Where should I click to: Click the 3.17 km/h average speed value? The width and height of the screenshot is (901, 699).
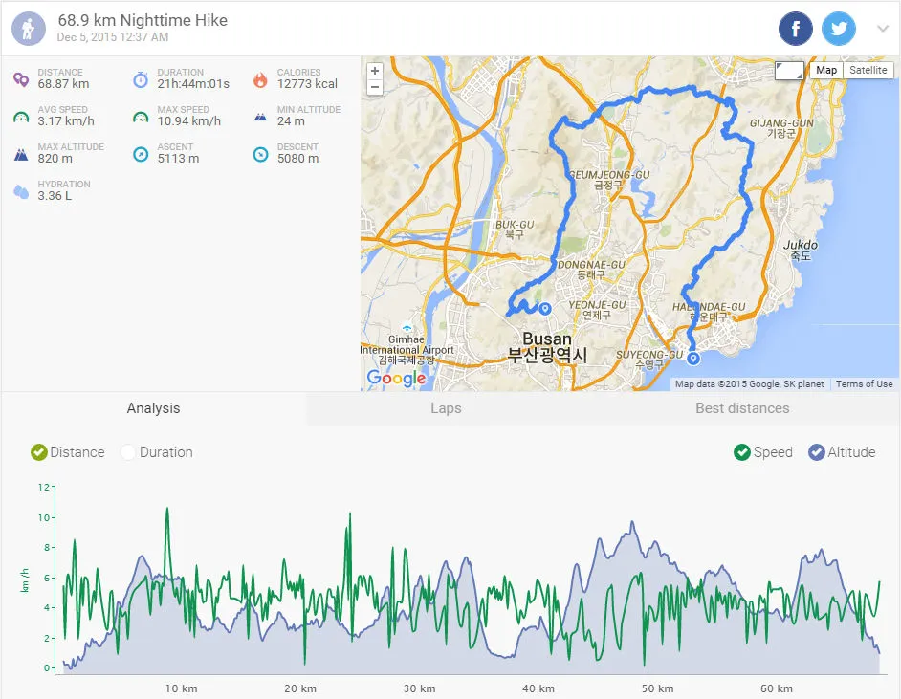coord(66,121)
